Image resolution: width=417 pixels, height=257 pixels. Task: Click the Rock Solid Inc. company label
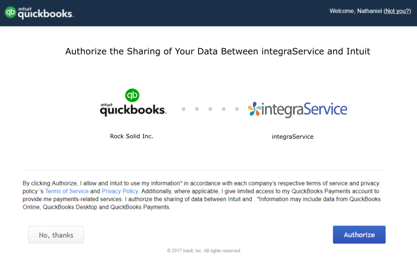coord(131,136)
